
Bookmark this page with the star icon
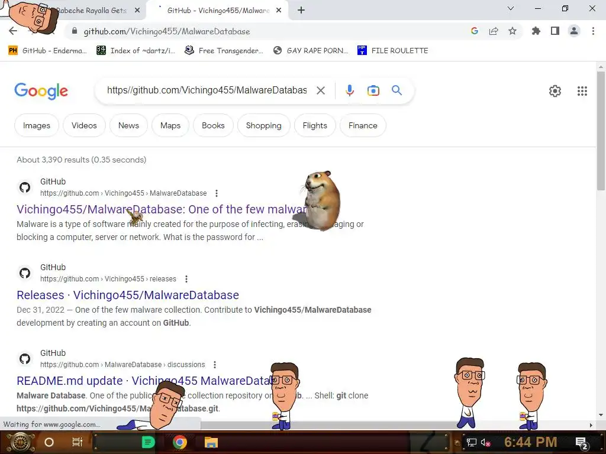pos(512,31)
